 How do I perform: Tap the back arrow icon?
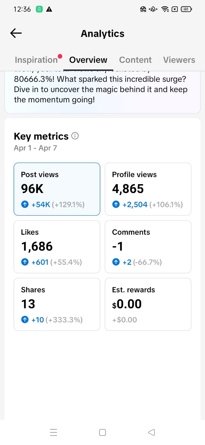(16, 33)
